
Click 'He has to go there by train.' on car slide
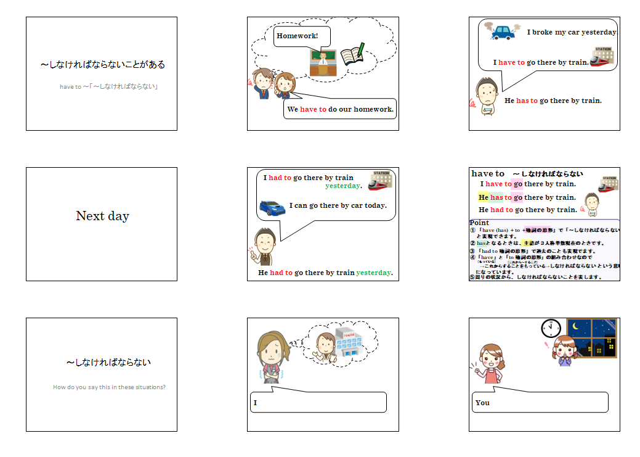(x=553, y=101)
